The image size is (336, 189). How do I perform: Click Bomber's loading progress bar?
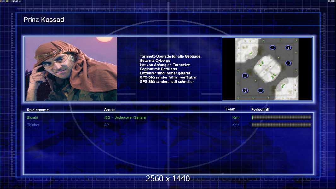pos(281,125)
